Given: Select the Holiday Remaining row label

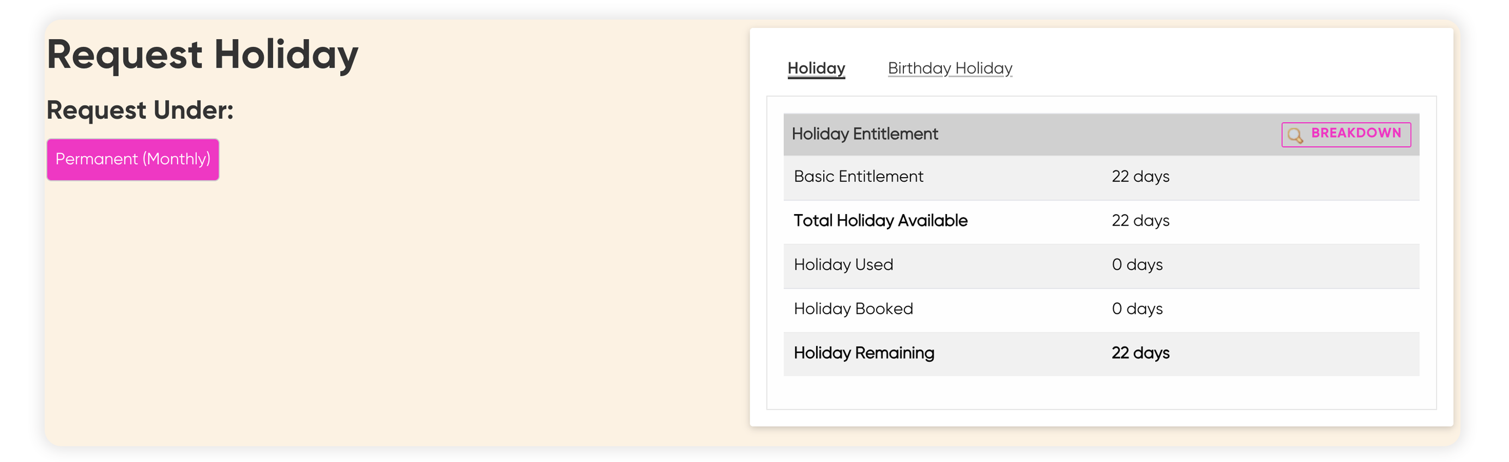Looking at the screenshot, I should pyautogui.click(x=864, y=352).
